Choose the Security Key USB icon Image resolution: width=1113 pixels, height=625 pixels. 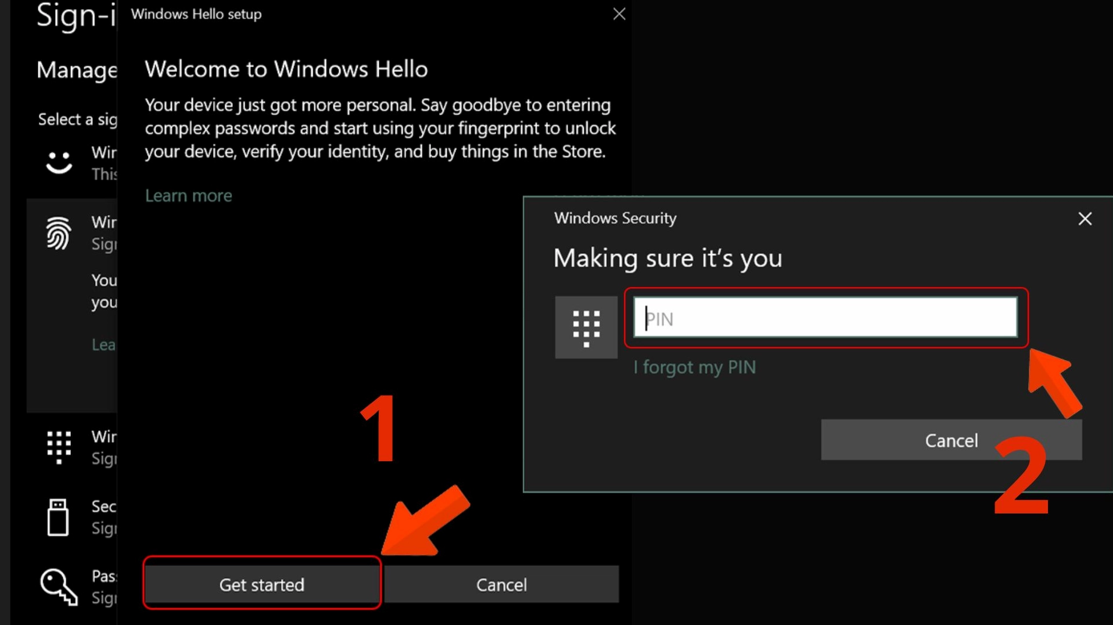[58, 517]
